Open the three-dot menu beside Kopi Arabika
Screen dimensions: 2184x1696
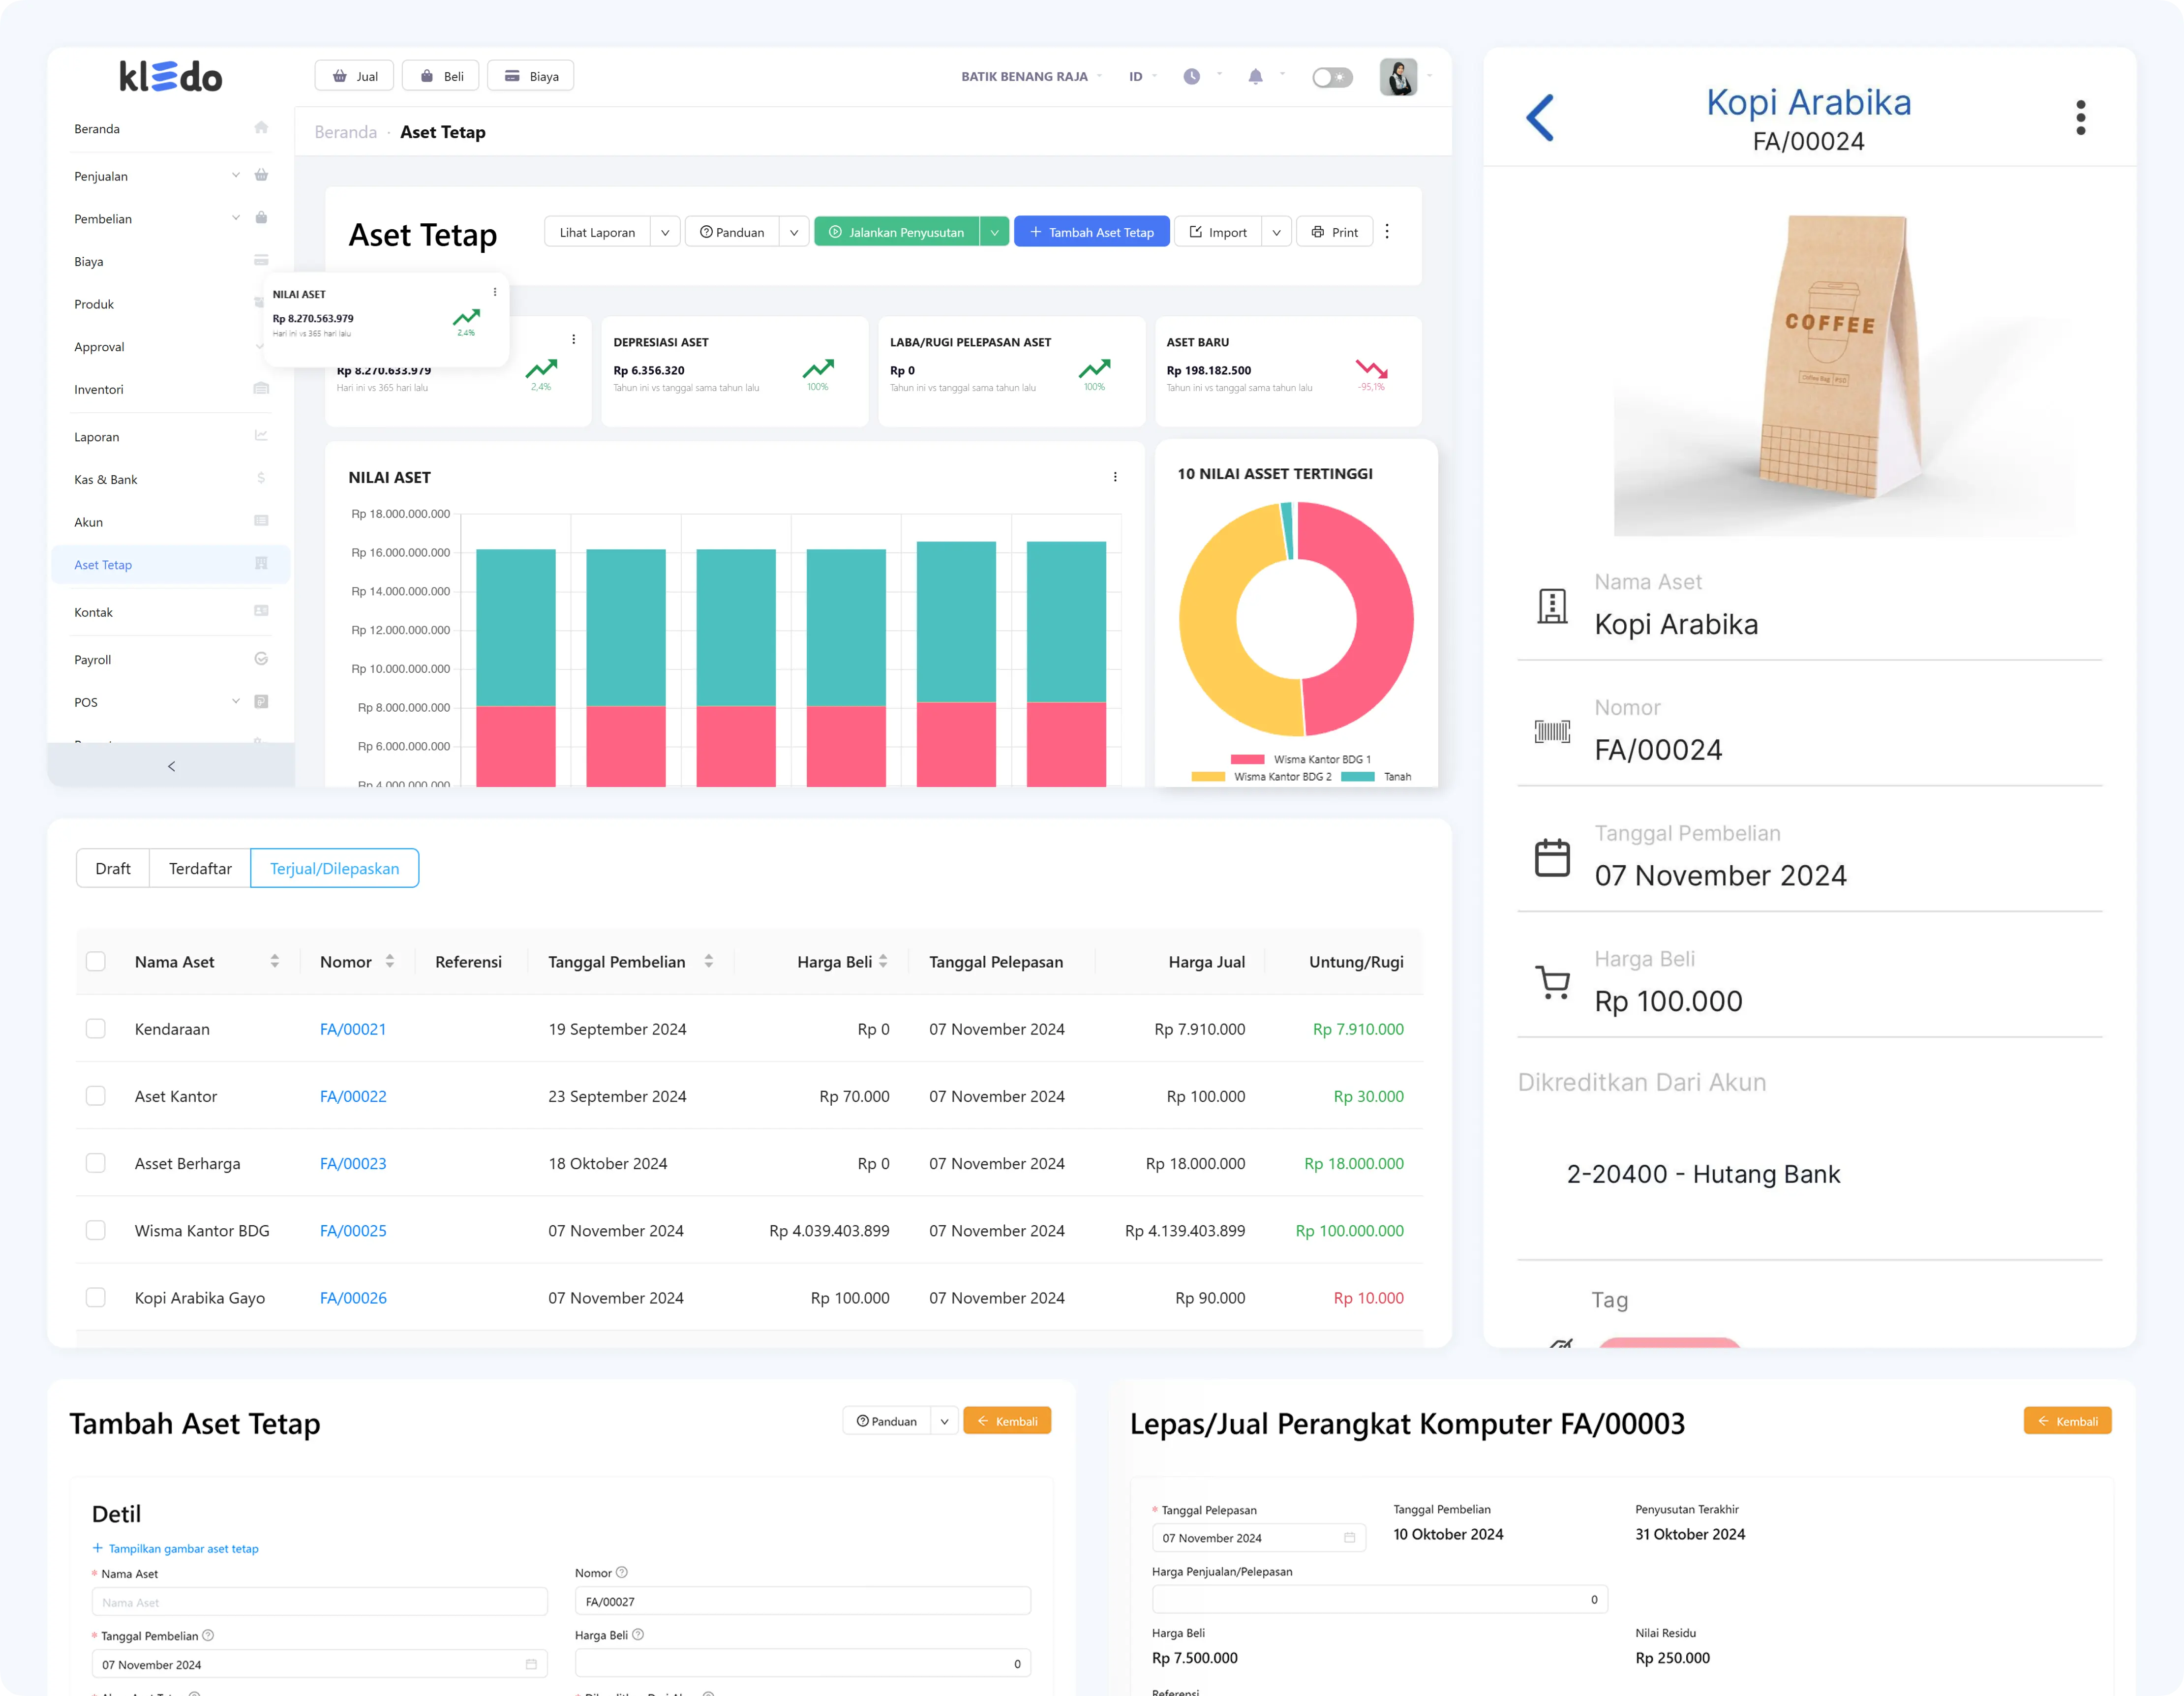pos(2080,118)
